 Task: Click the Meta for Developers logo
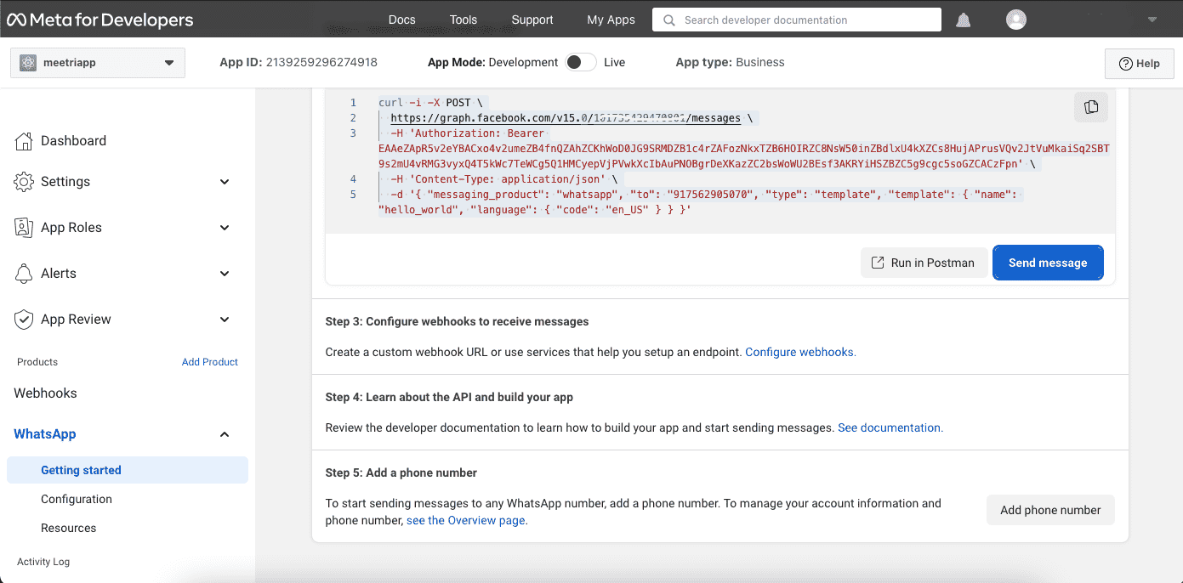pyautogui.click(x=100, y=20)
